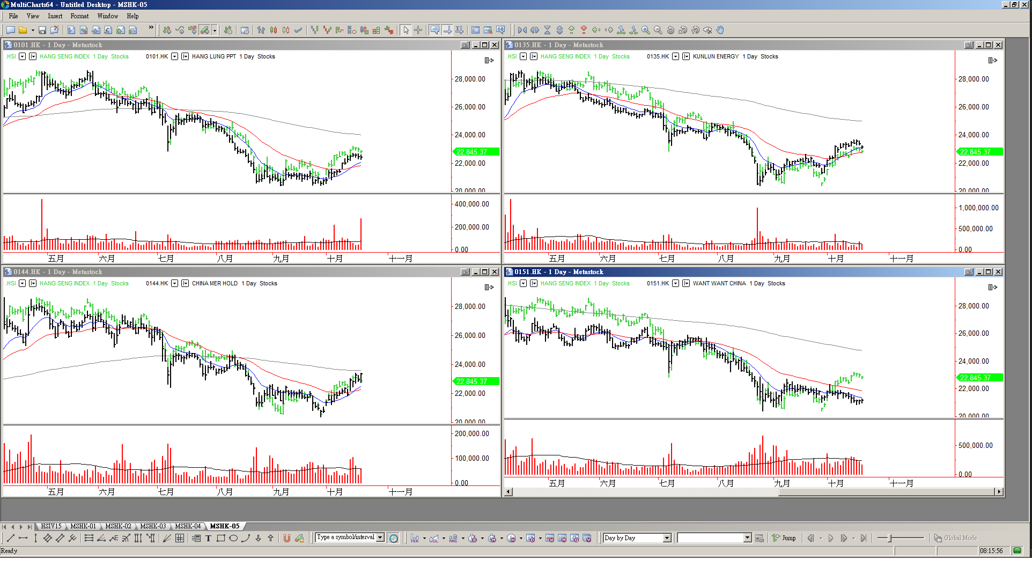Adjust the playback speed slider
Screen dimensions: 1032x567
[890, 538]
